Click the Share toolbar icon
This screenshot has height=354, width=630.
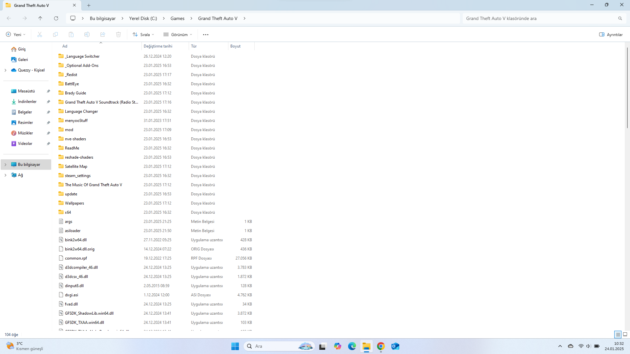click(103, 34)
